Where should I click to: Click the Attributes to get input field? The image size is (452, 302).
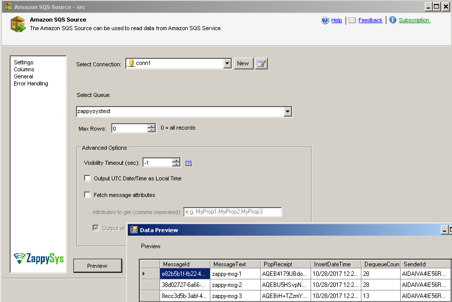point(233,212)
